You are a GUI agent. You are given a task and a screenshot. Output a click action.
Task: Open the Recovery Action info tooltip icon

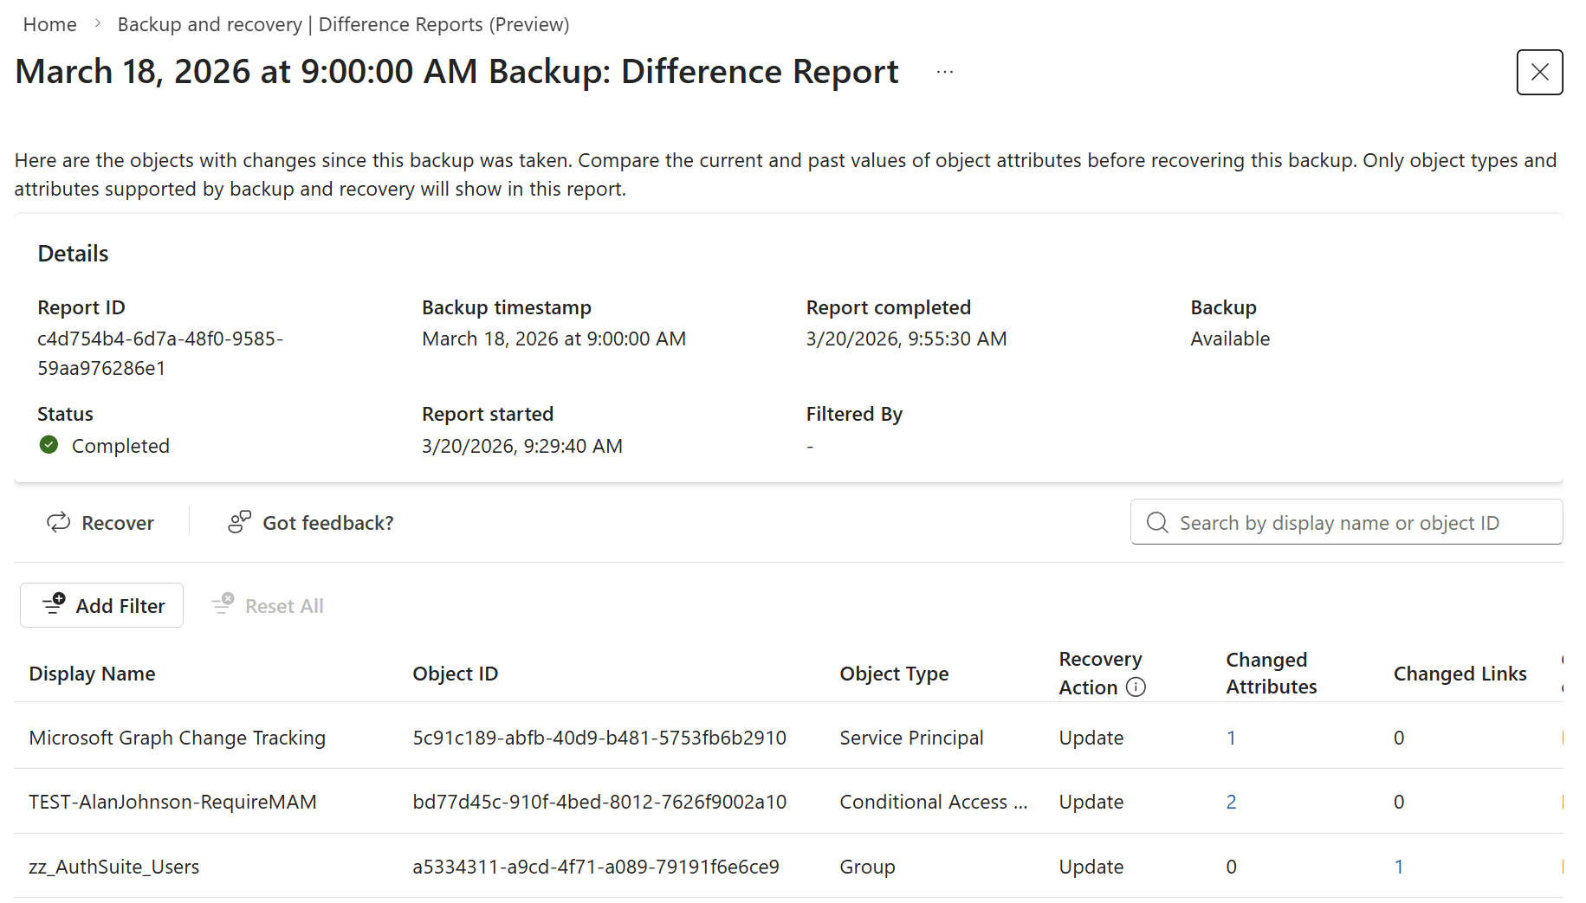tap(1136, 687)
